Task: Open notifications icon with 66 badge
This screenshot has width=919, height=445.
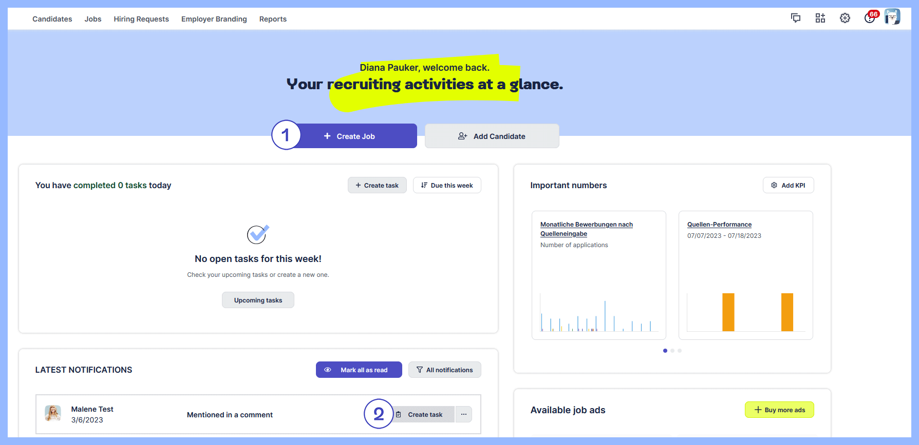Action: [x=870, y=18]
